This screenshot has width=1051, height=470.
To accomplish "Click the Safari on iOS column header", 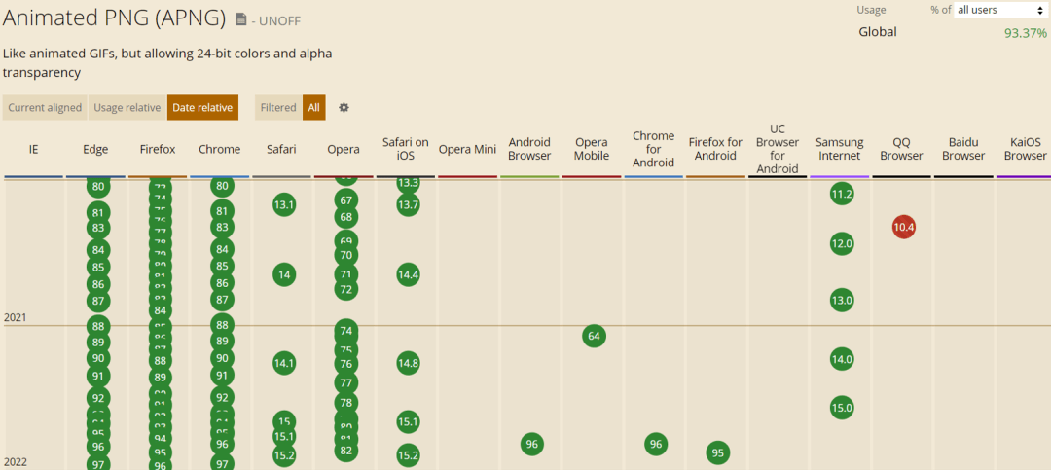I will coord(406,150).
